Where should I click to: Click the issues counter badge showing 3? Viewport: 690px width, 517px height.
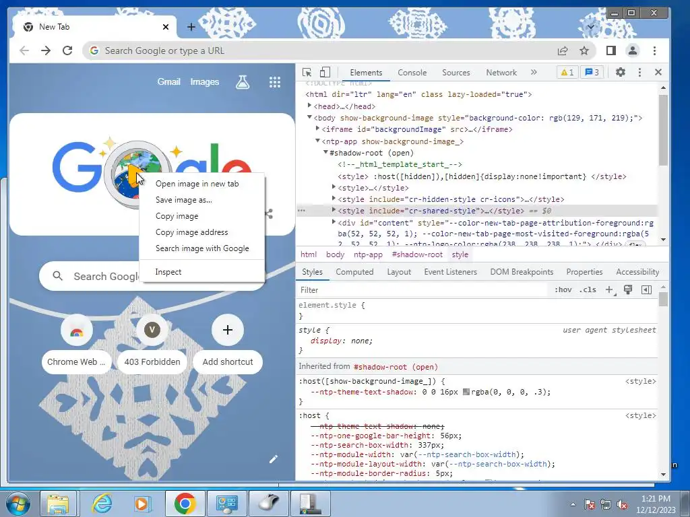(x=592, y=73)
